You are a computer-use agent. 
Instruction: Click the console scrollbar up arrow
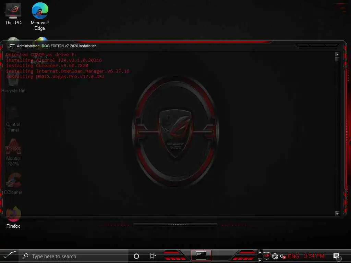[x=337, y=54]
